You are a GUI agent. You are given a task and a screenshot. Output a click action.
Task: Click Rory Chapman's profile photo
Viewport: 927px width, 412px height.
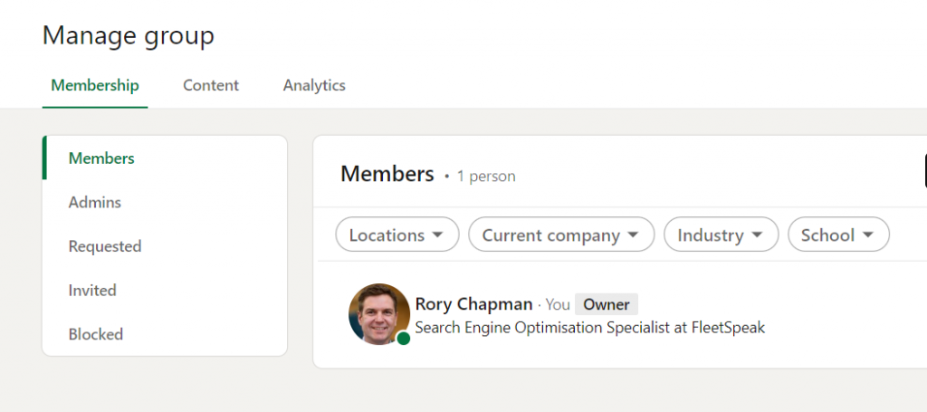point(379,313)
